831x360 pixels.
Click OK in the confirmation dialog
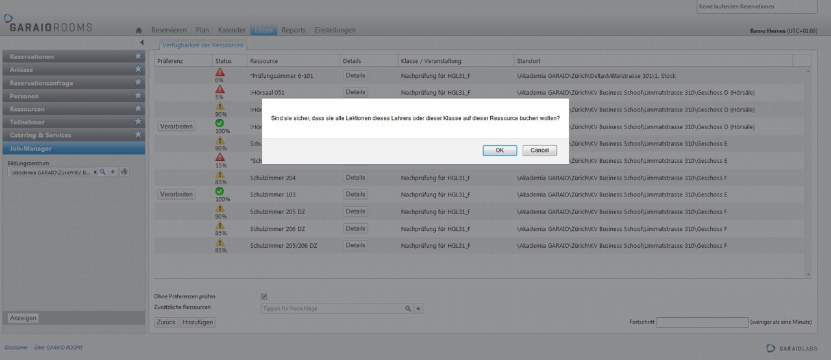pos(499,150)
